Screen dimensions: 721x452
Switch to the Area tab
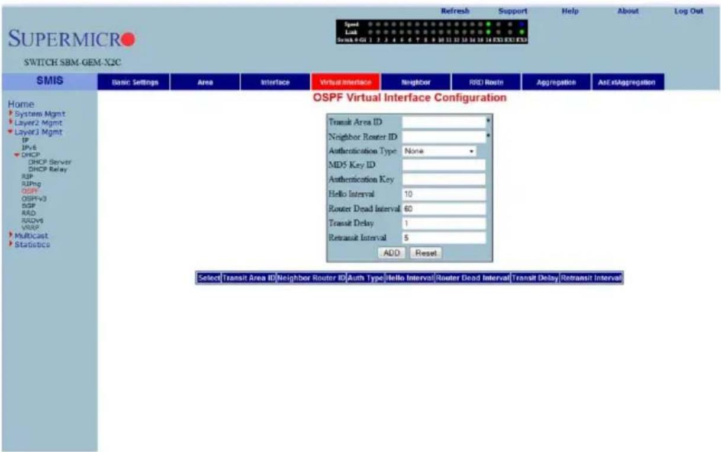[x=204, y=83]
